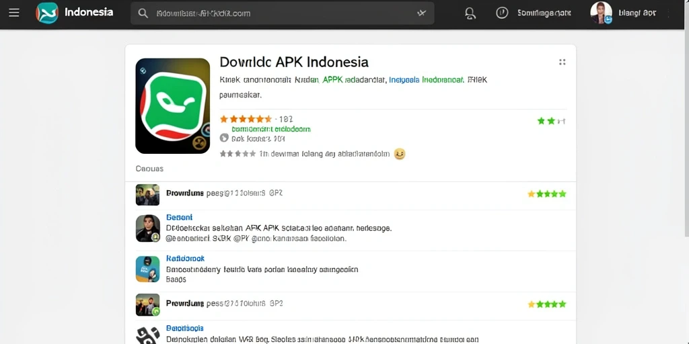This screenshot has width=689, height=344.
Task: Click the username text beside the avatar
Action: (637, 13)
